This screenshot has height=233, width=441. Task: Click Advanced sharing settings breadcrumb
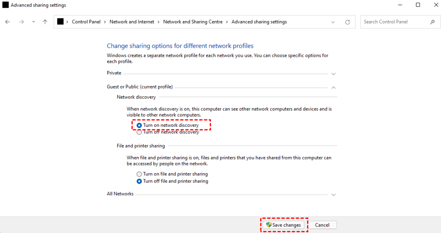(x=259, y=22)
